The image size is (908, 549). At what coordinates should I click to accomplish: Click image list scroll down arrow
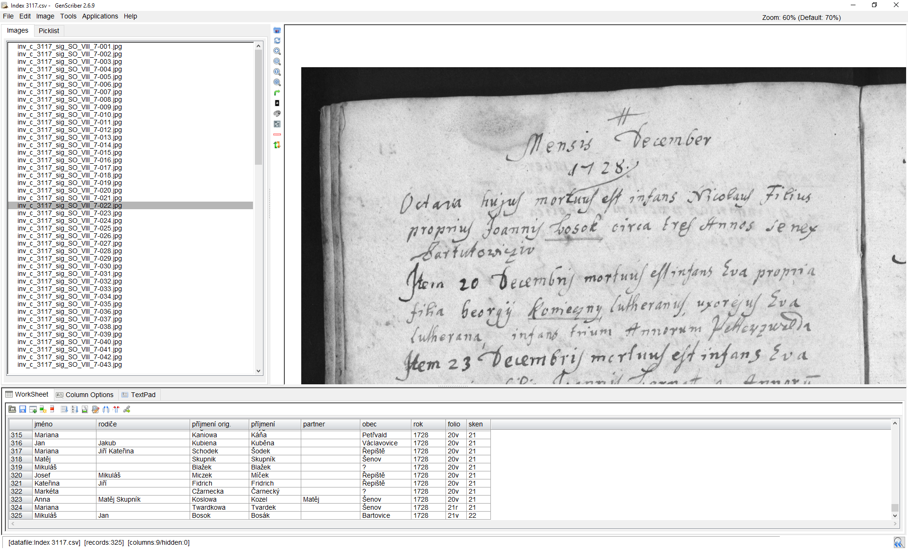tap(258, 371)
